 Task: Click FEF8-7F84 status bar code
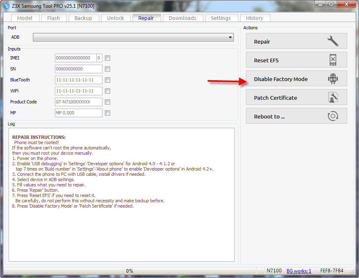(x=332, y=271)
